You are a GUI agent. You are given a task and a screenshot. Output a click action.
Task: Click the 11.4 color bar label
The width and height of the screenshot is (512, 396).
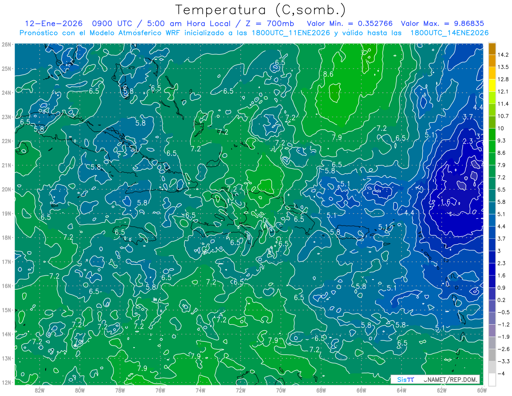(x=503, y=104)
